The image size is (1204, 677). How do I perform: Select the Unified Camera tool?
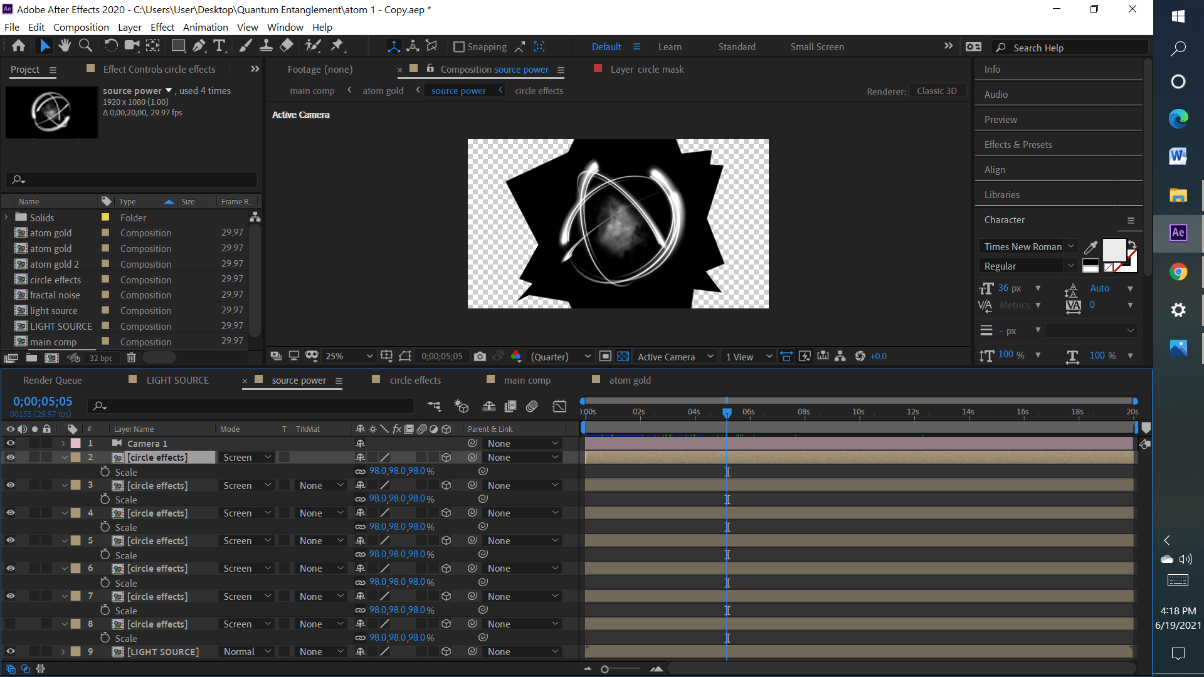pos(132,46)
